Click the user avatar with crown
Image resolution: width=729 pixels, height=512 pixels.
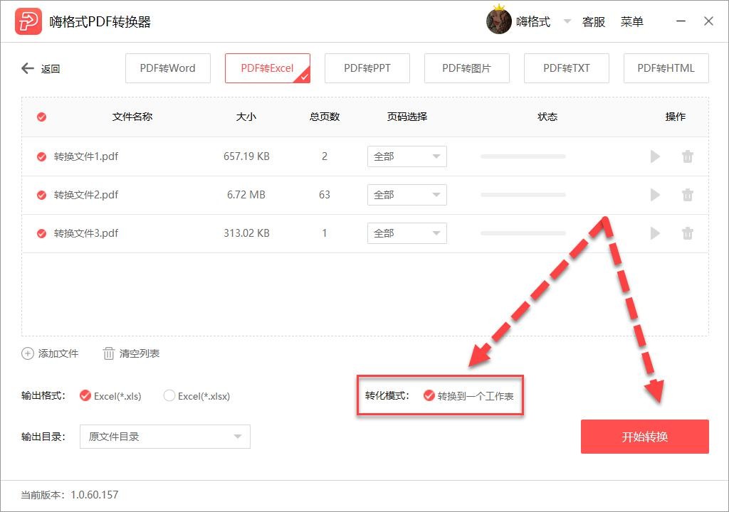pyautogui.click(x=498, y=21)
